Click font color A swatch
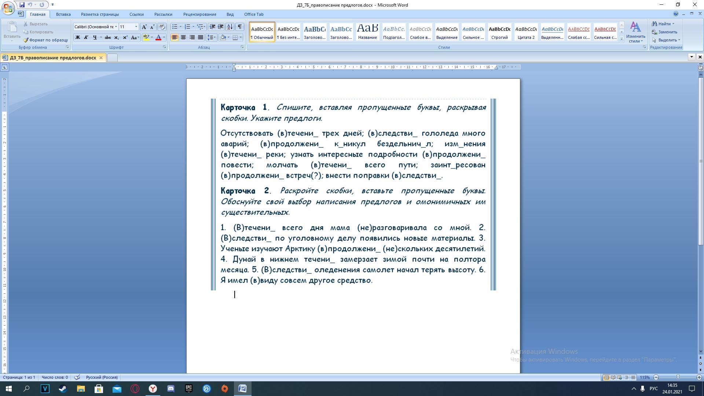The image size is (704, 396). pos(158,37)
